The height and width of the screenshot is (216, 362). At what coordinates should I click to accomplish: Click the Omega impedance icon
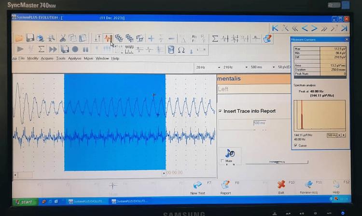(x=181, y=50)
